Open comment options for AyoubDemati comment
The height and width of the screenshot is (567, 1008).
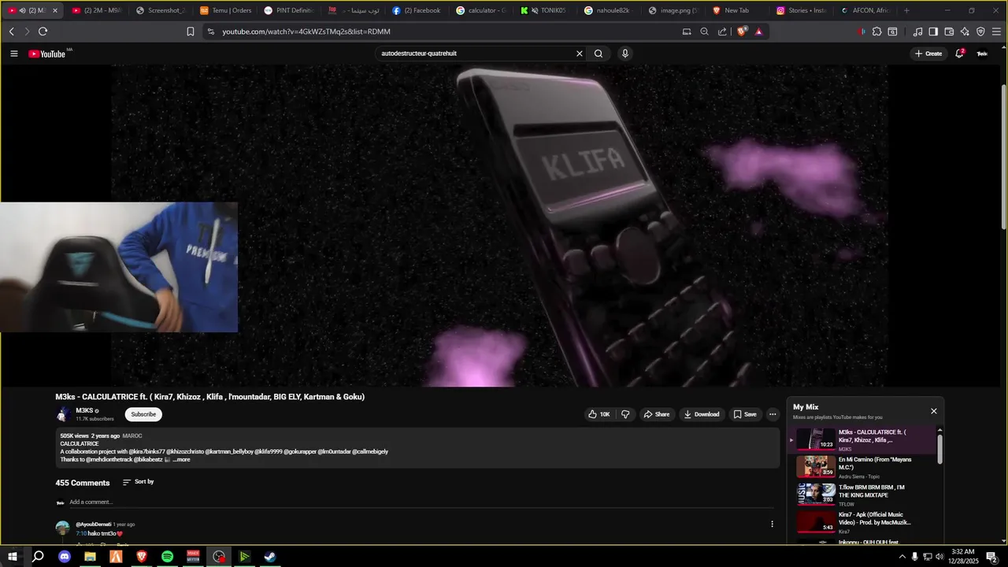click(772, 524)
